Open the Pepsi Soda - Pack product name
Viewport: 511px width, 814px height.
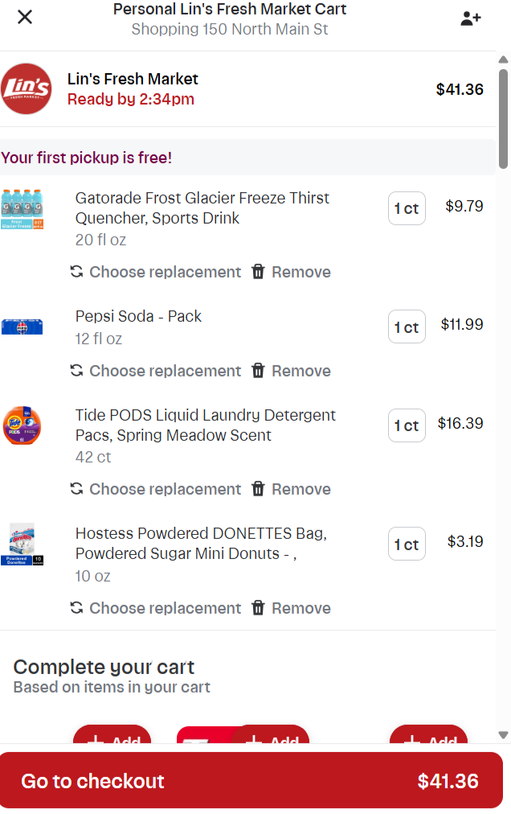coord(138,316)
